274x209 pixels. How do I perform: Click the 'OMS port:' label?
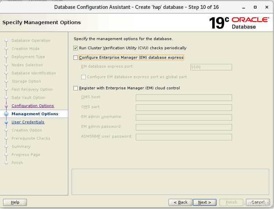(91, 107)
